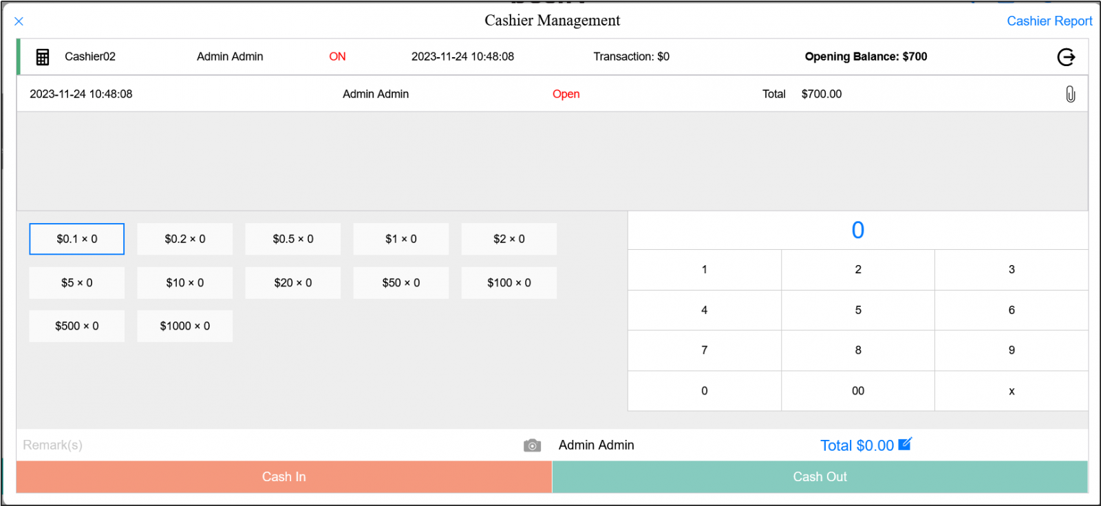Select the $500 × 0 denomination
The height and width of the screenshot is (506, 1101).
click(x=77, y=326)
